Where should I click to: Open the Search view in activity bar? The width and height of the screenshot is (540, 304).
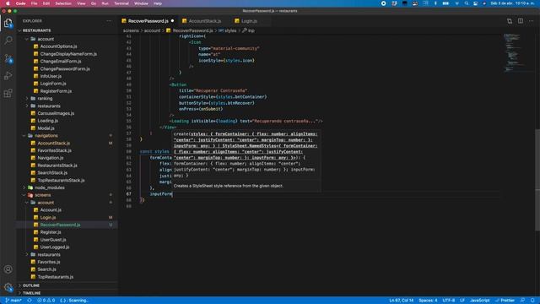point(8,41)
